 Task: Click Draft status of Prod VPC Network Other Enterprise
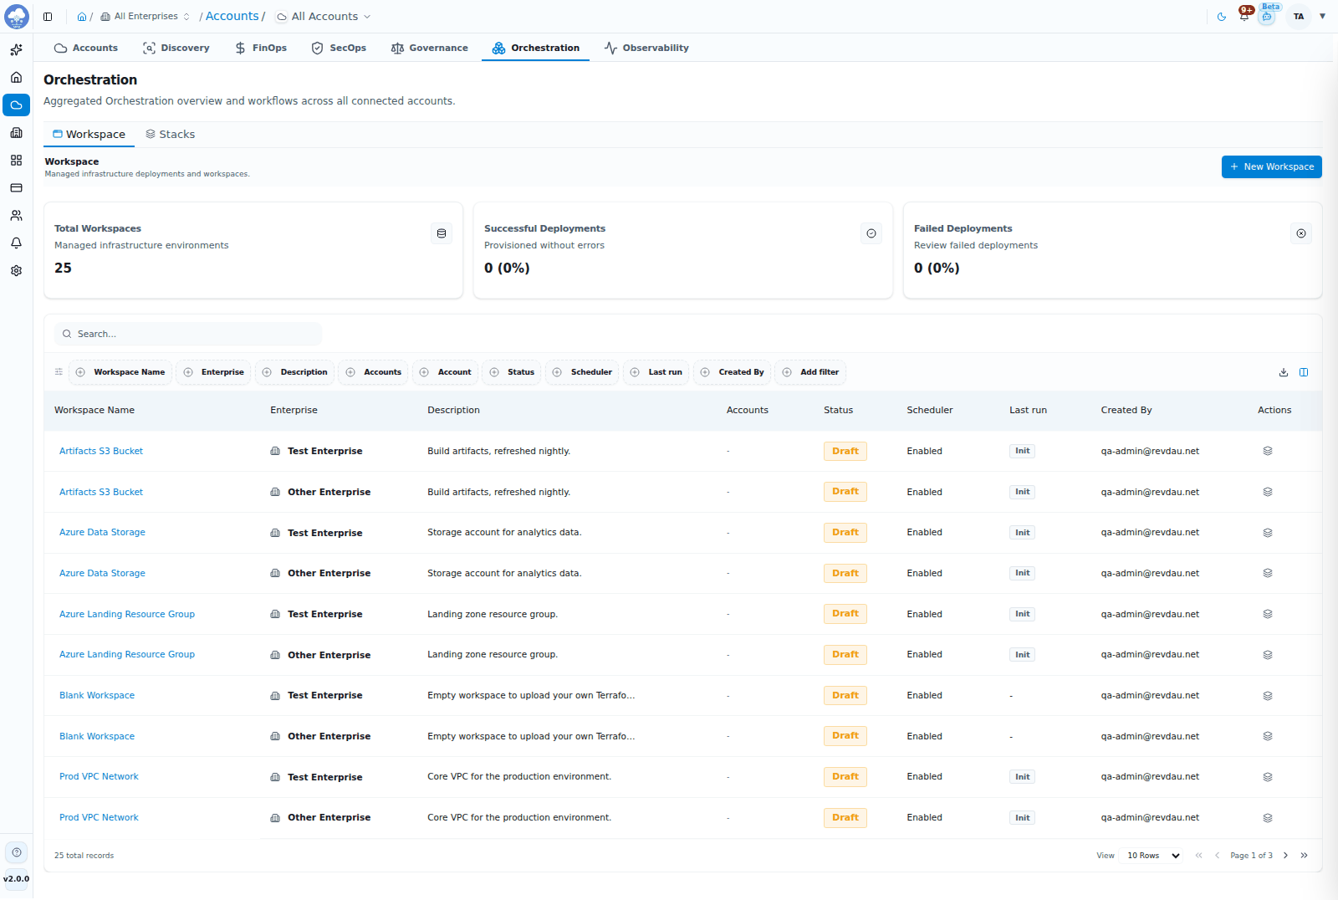[845, 818]
